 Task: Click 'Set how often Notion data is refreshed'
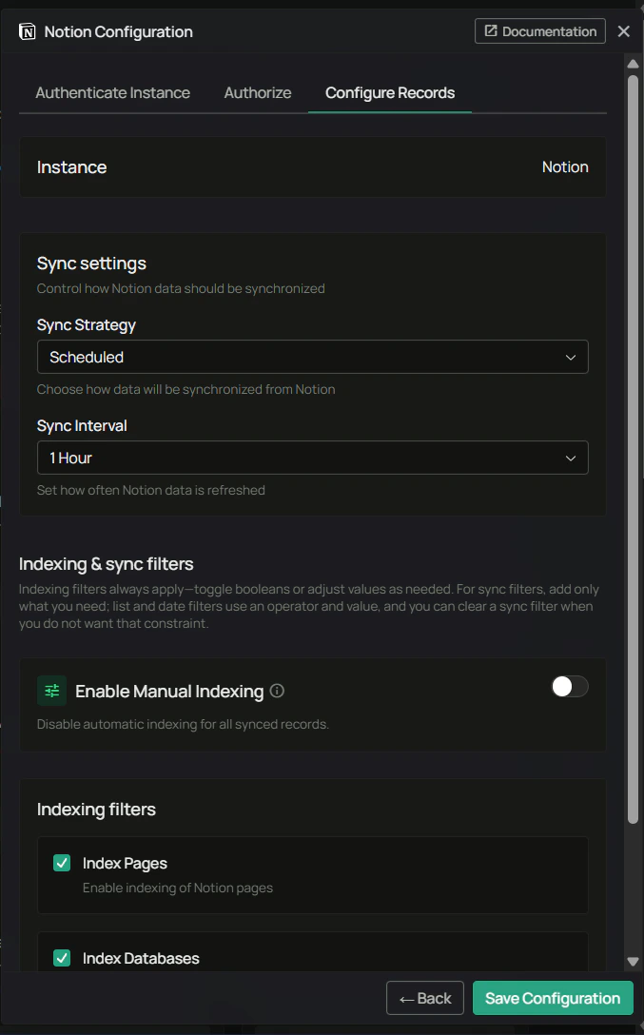pyautogui.click(x=151, y=490)
